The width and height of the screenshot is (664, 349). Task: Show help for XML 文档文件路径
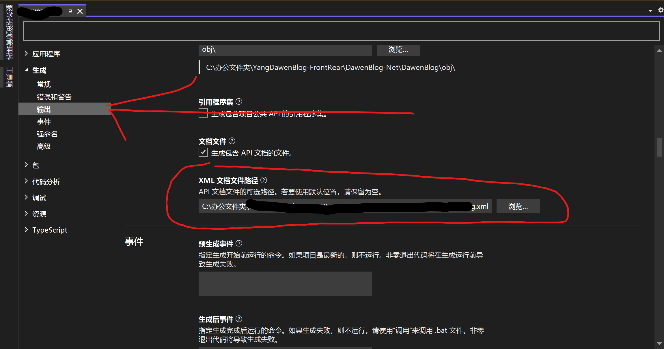[x=264, y=180]
